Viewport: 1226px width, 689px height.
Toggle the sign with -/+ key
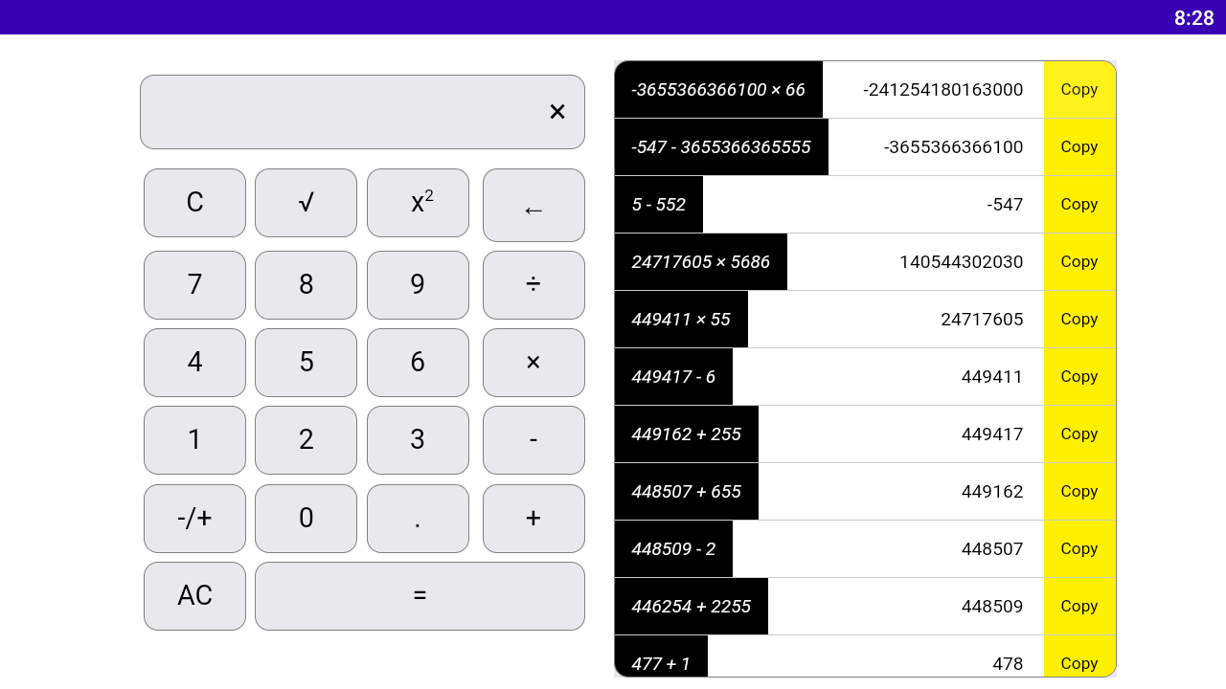(x=194, y=518)
